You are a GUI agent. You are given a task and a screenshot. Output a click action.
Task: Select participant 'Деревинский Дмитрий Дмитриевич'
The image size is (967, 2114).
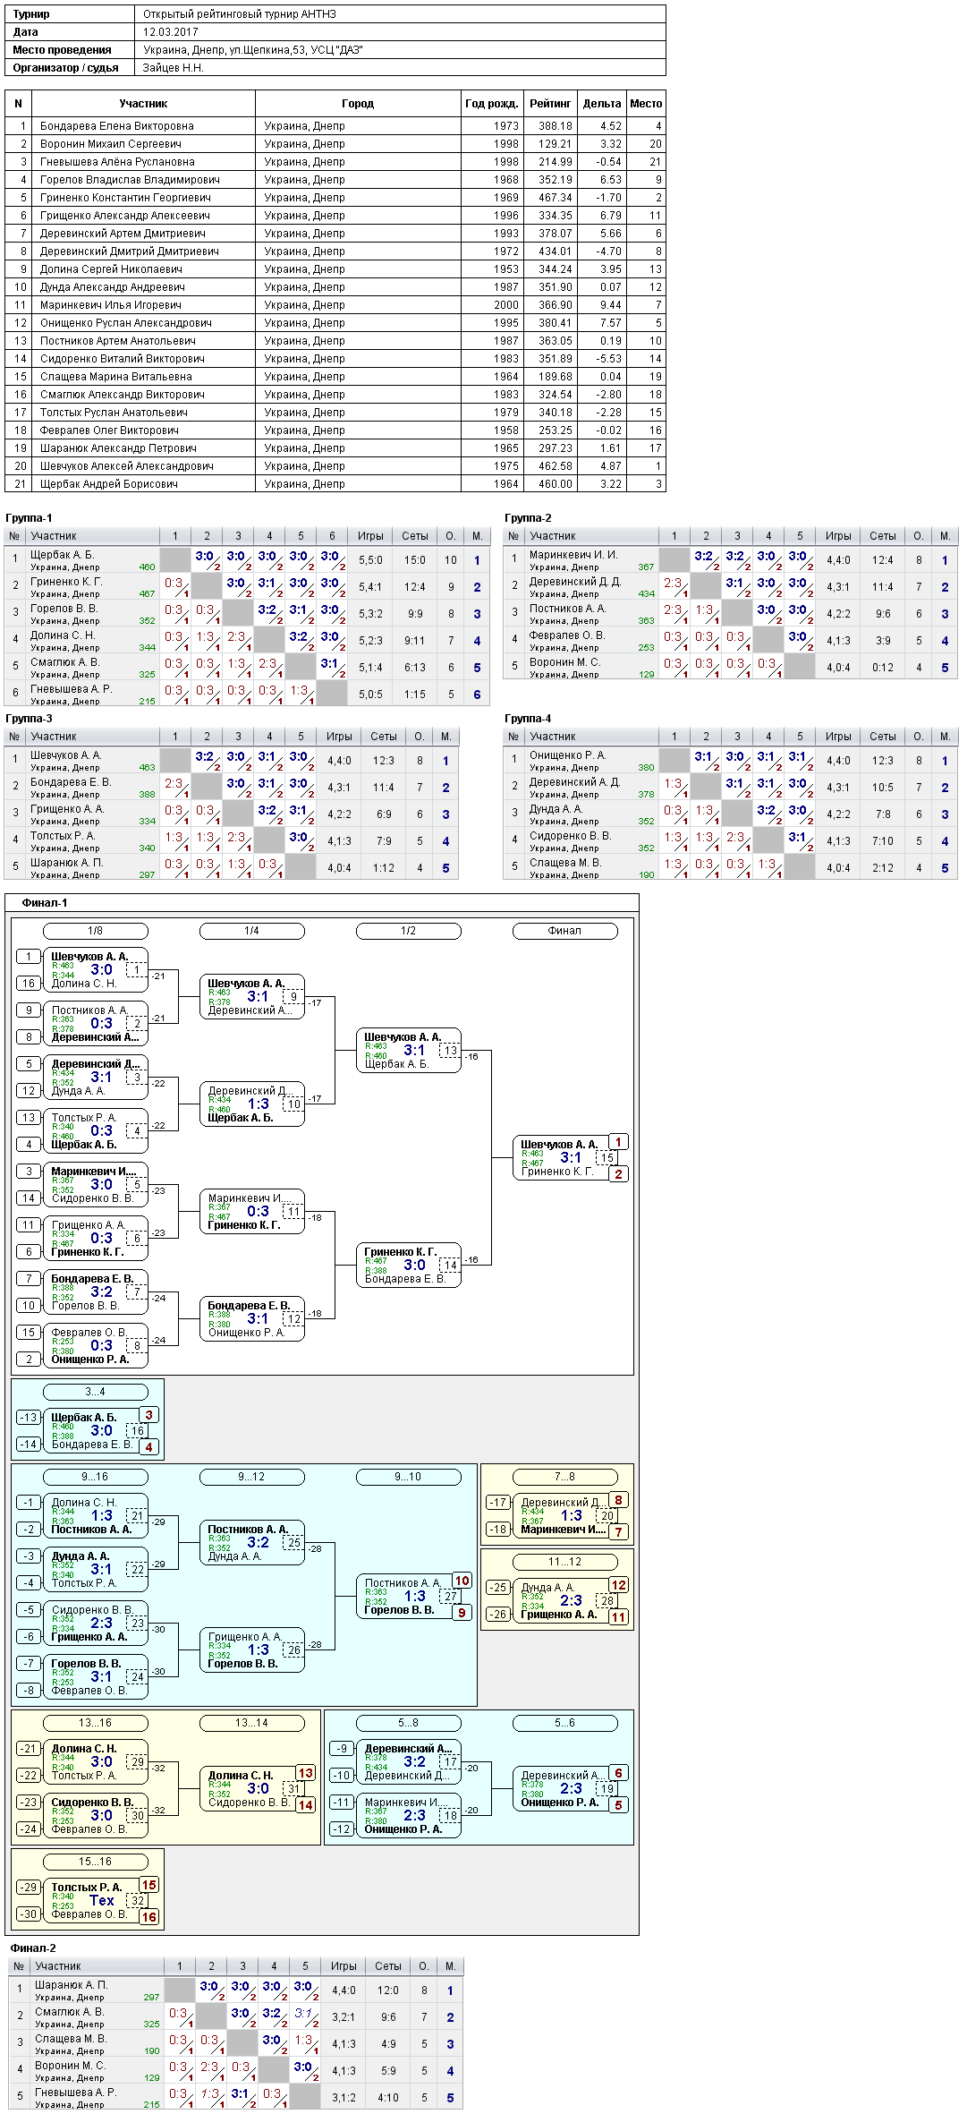point(130,251)
